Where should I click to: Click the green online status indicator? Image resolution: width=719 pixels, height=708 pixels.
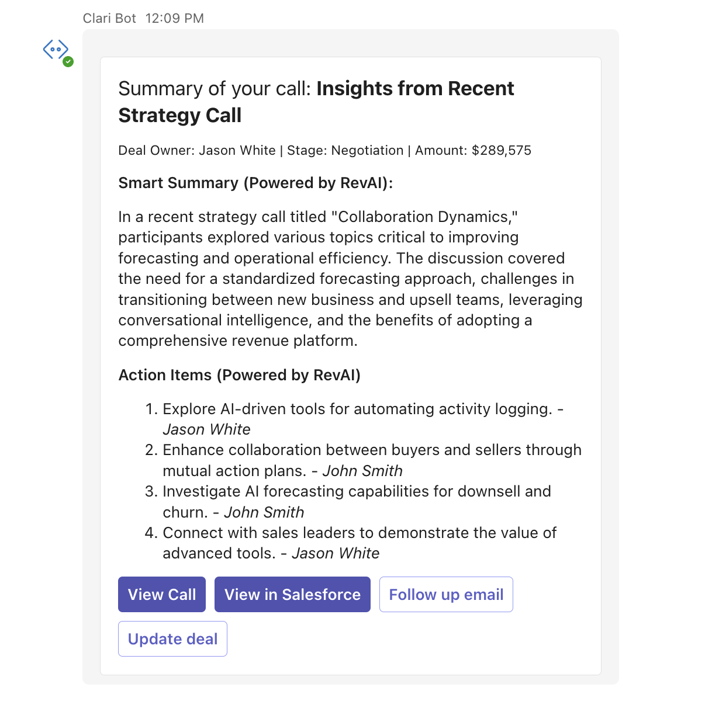(x=68, y=61)
